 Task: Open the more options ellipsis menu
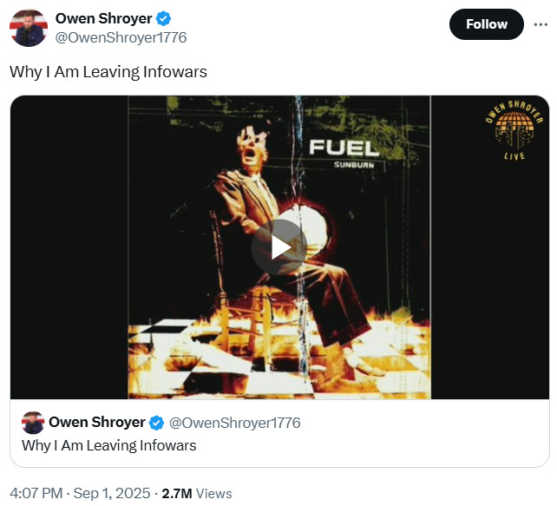point(541,23)
